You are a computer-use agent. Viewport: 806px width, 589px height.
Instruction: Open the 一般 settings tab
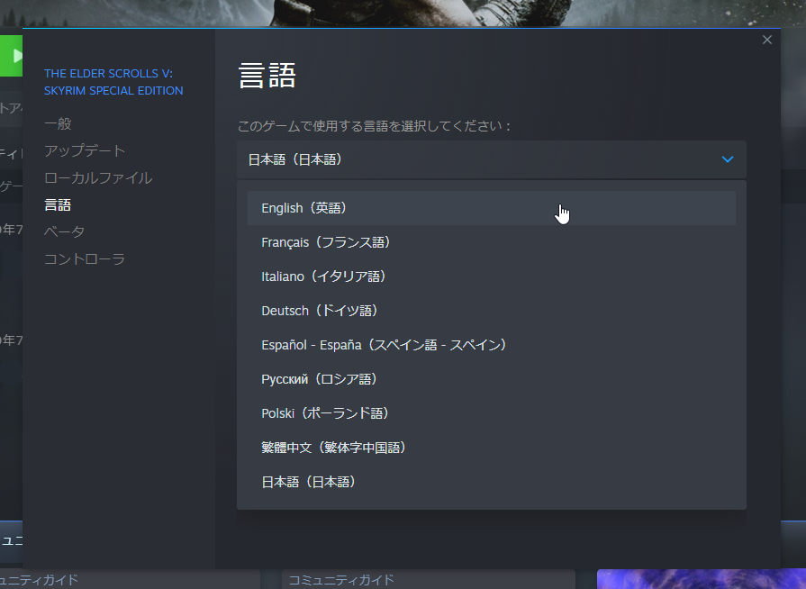click(x=58, y=124)
